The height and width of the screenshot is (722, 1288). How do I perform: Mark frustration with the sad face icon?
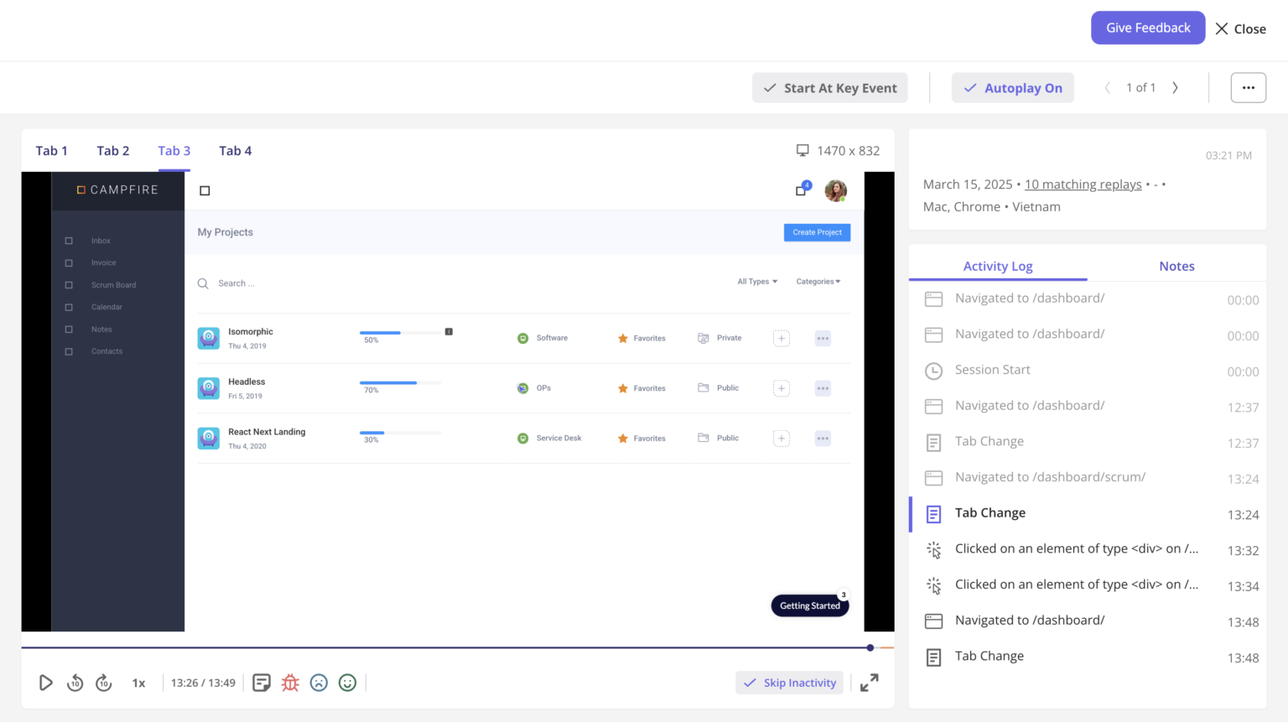coord(319,683)
